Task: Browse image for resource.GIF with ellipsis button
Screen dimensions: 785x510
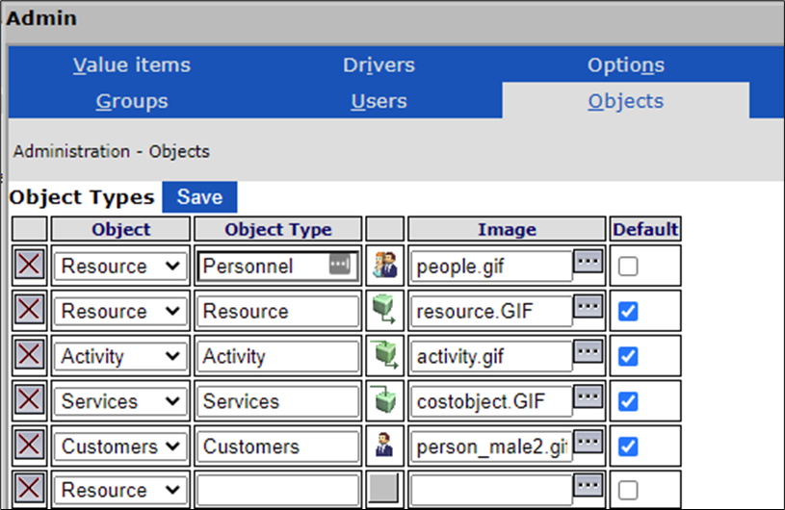Action: [x=589, y=309]
